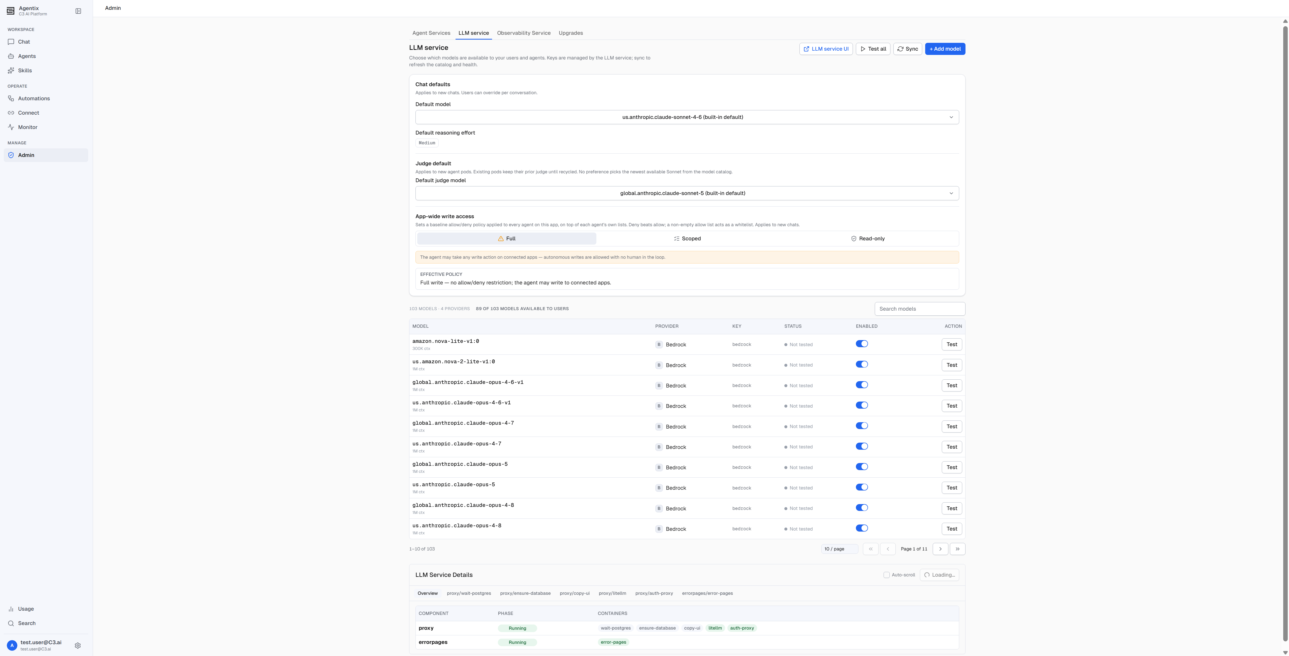Open user settings gear icon

pyautogui.click(x=78, y=645)
